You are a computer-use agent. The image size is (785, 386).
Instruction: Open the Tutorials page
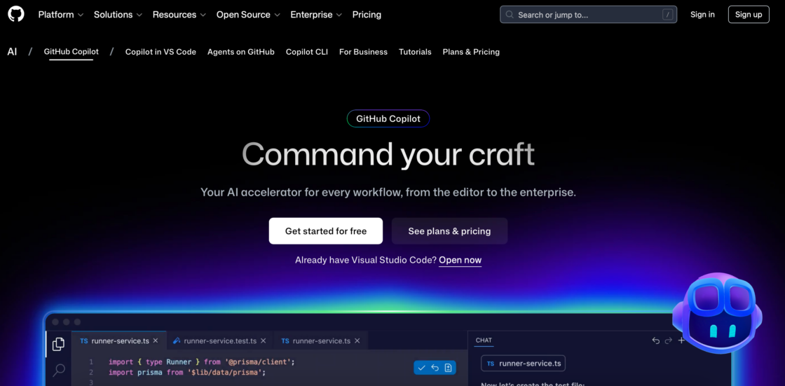(x=415, y=52)
